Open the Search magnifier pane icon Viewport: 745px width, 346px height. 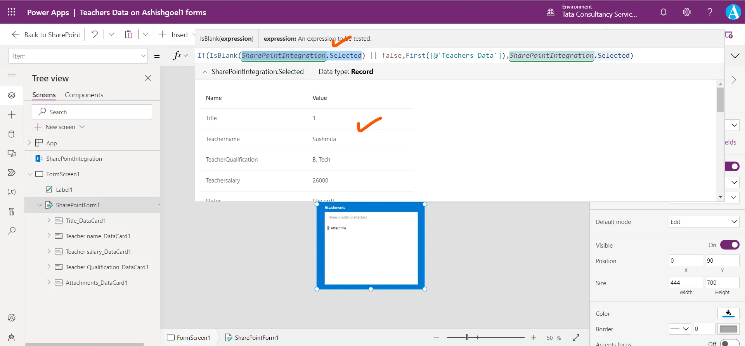(12, 231)
